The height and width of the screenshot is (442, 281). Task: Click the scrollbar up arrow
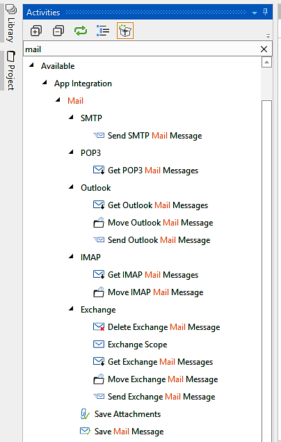(x=266, y=62)
